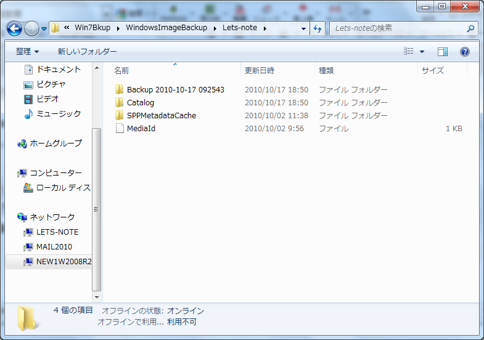Image resolution: width=484 pixels, height=340 pixels.
Task: Open the 整理 menu dropdown
Action: 27,52
